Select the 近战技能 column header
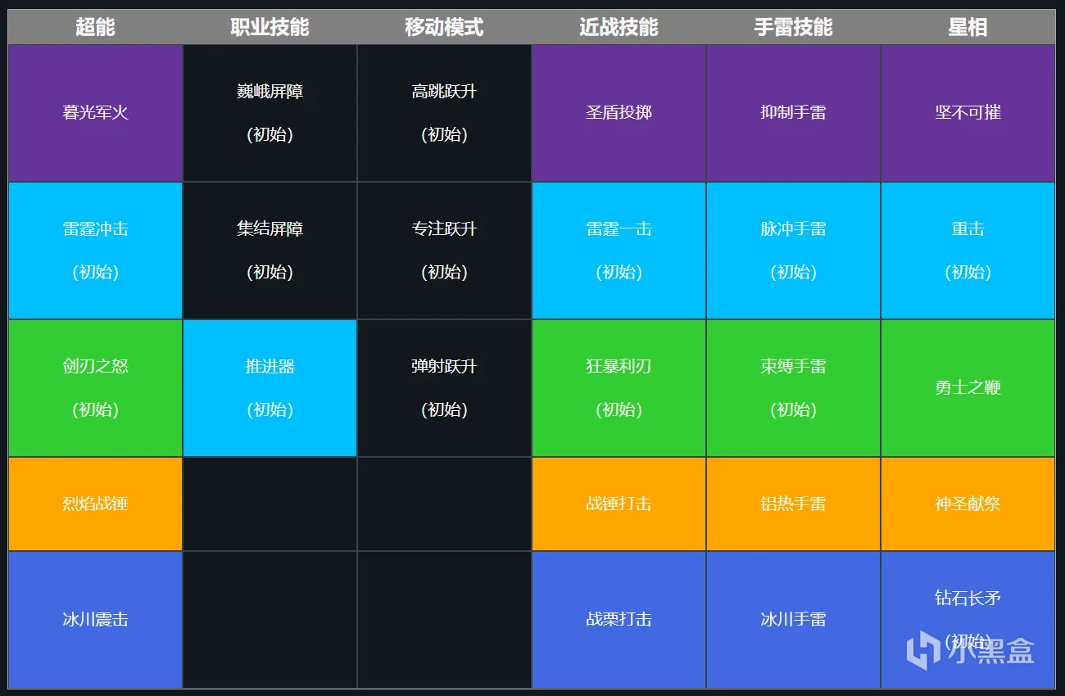 click(619, 27)
